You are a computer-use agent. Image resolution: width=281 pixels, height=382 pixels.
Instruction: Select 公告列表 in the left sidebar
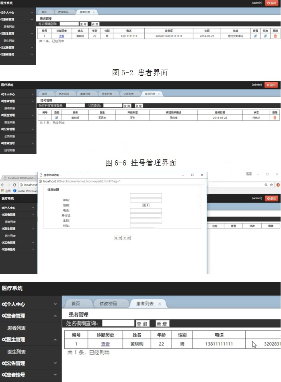(x=10, y=136)
